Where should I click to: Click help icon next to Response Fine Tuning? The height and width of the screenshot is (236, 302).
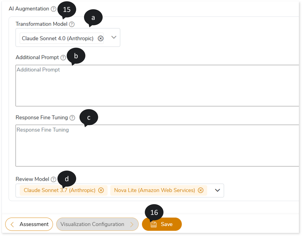point(72,118)
